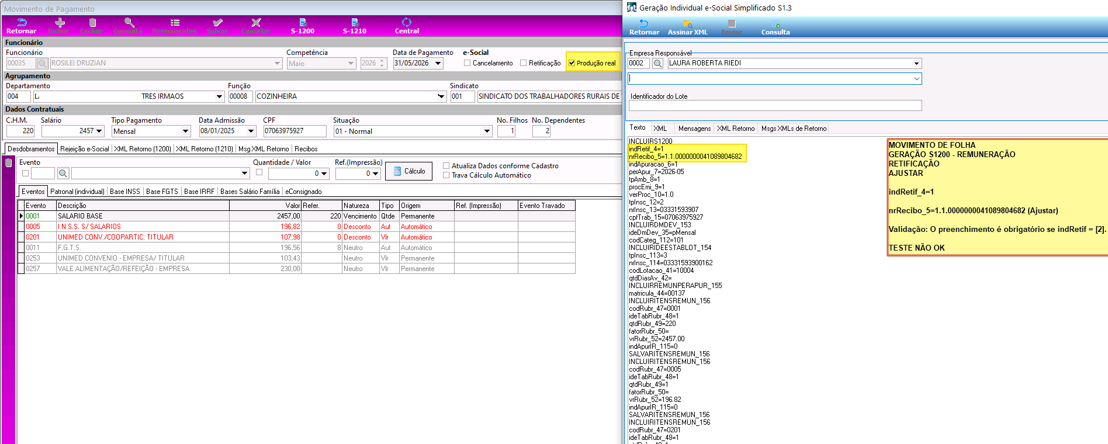
Task: Click the magnifier beside Empresa code 0002
Action: pyautogui.click(x=657, y=63)
